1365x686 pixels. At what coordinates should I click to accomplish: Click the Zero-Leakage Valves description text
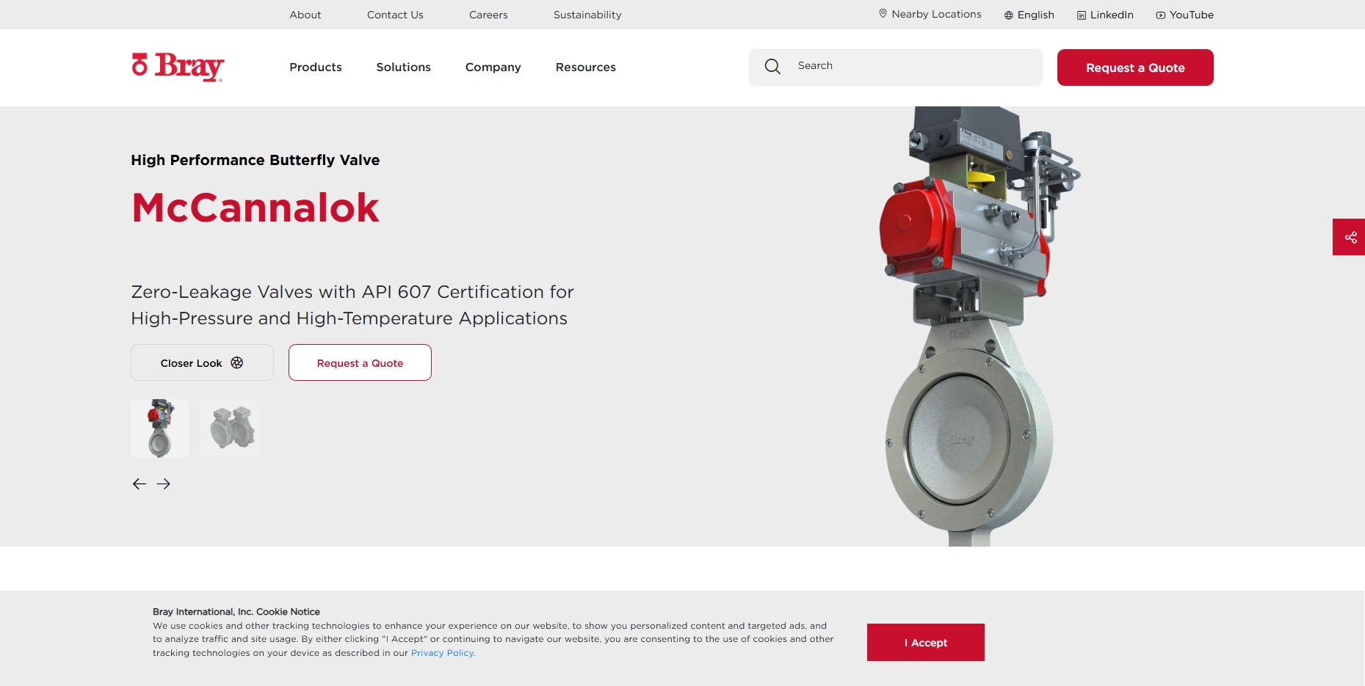pyautogui.click(x=352, y=305)
